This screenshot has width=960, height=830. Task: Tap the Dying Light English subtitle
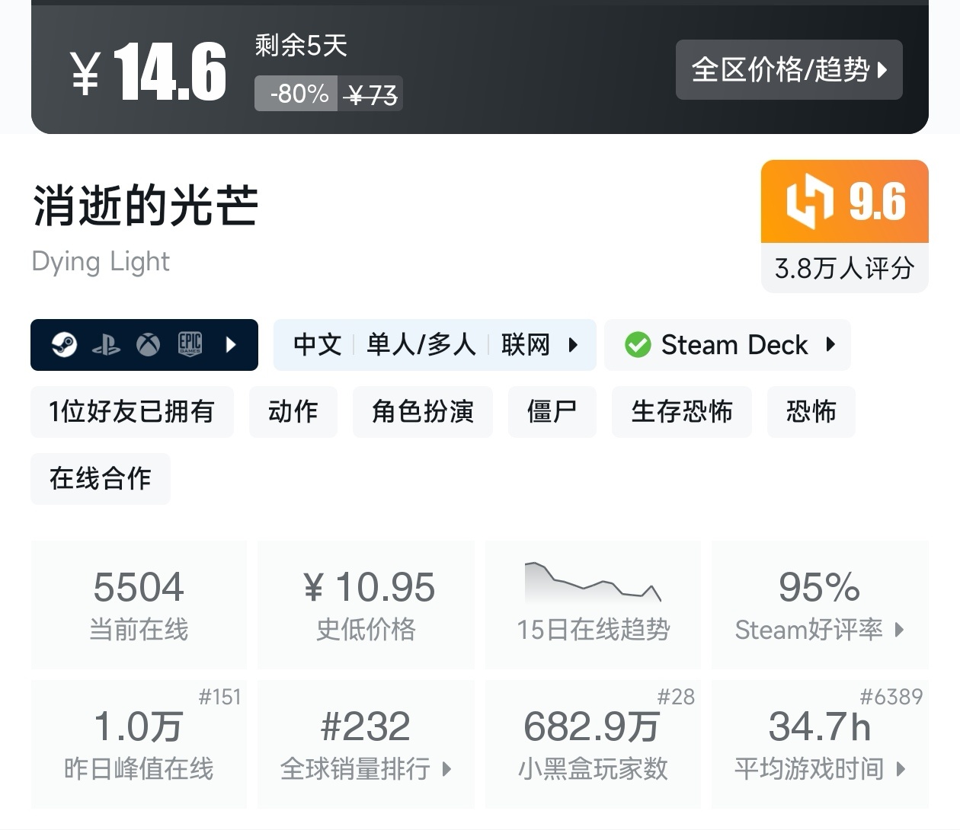[x=101, y=261]
